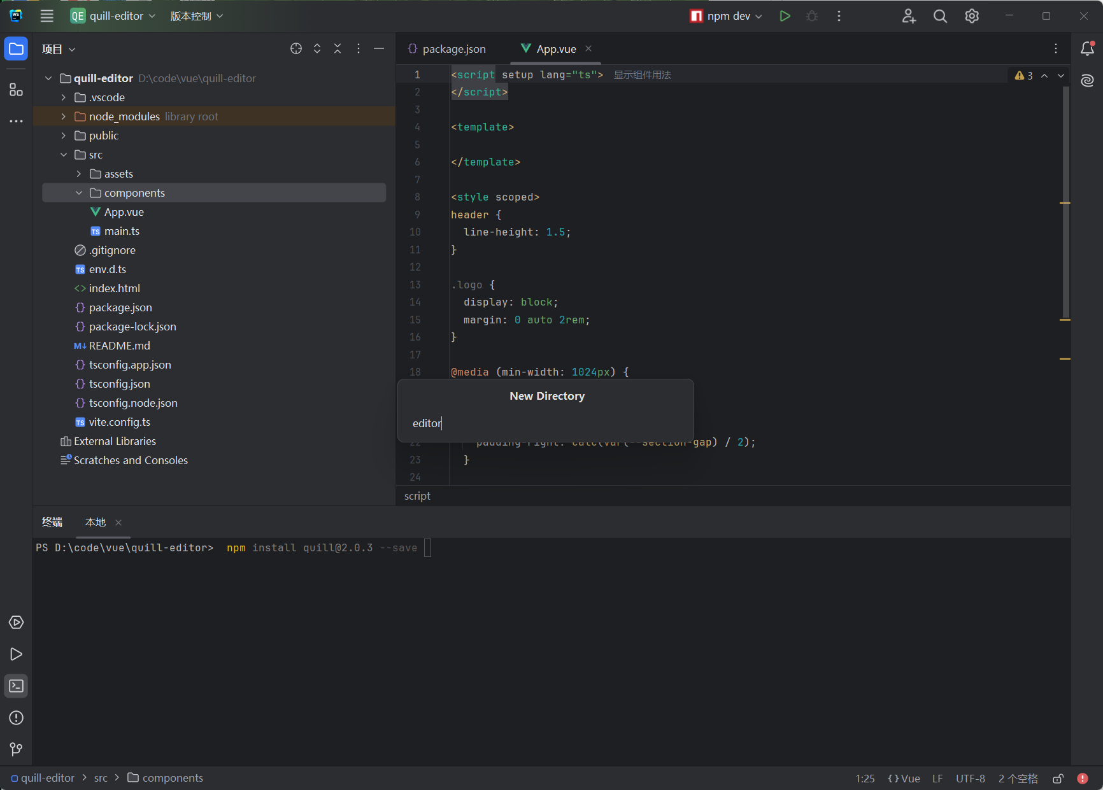Image resolution: width=1103 pixels, height=790 pixels.
Task: Open the Services tool window
Action: (16, 623)
